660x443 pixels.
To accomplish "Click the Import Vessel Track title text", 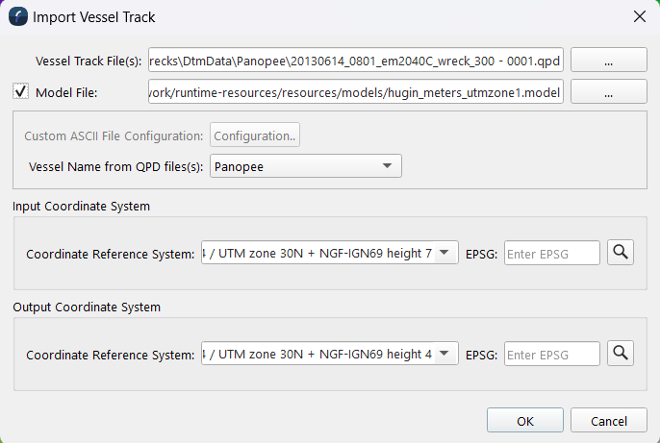I will tap(94, 16).
